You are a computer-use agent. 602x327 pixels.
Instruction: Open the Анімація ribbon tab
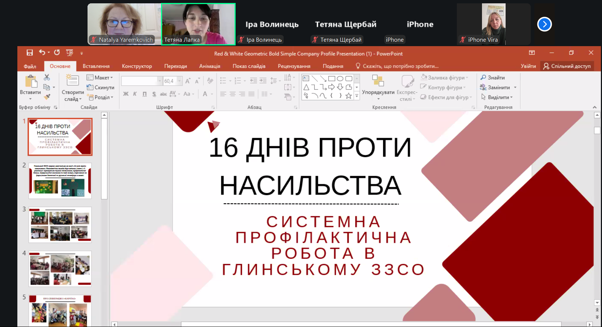[x=209, y=66]
